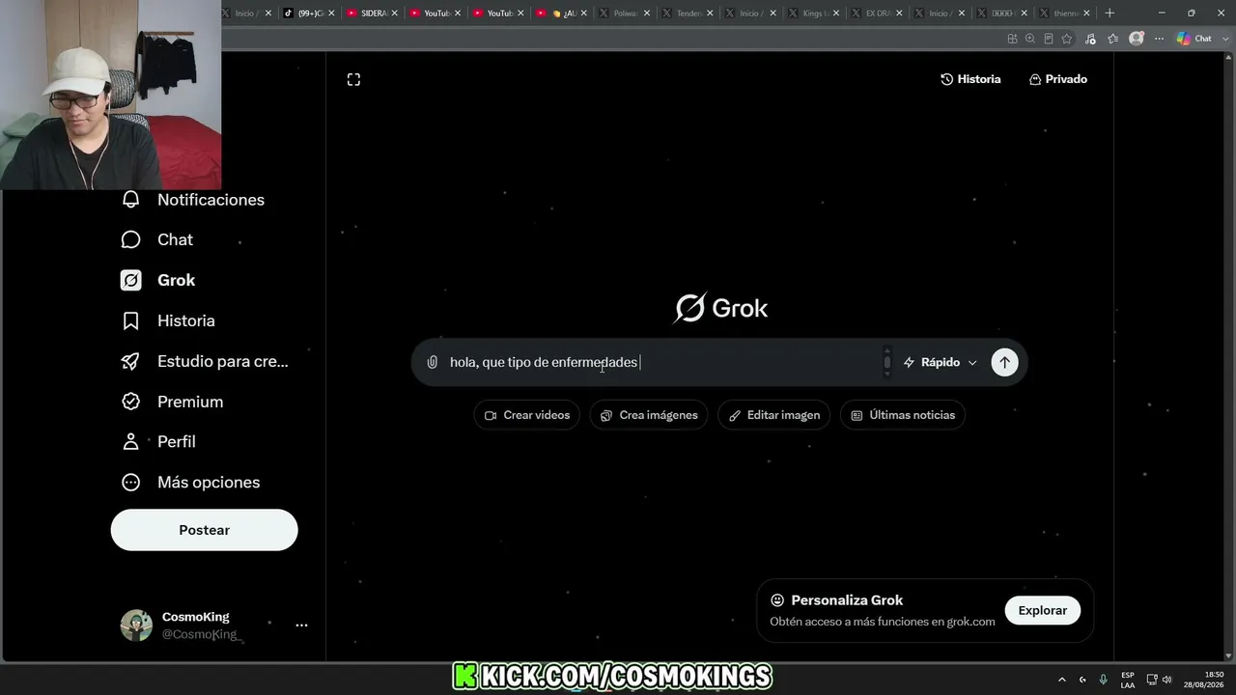Click the Crear videos suggestion

[x=526, y=415]
